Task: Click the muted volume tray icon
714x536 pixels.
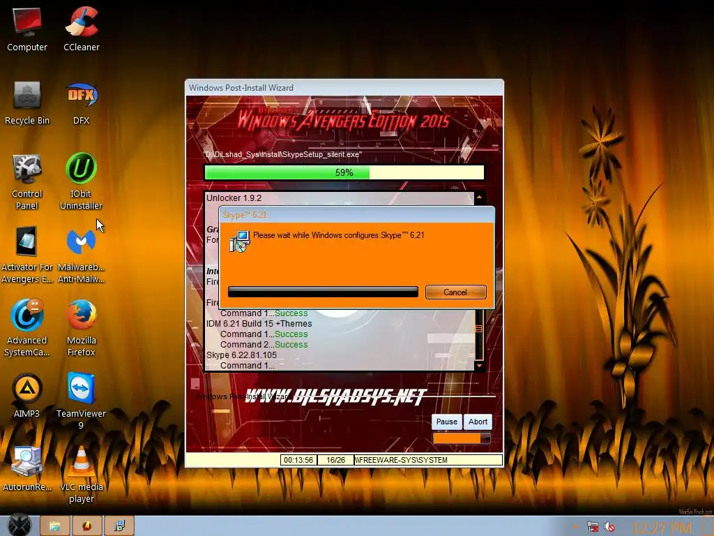Action: tap(609, 528)
